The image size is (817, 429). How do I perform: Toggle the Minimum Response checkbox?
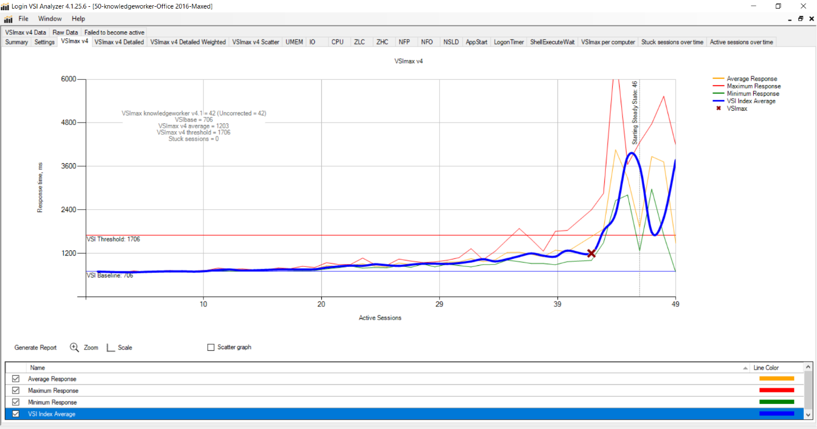(x=16, y=402)
